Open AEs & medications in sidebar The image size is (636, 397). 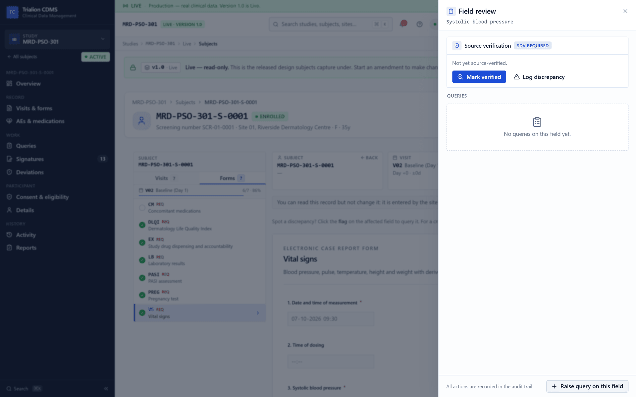click(x=57, y=121)
